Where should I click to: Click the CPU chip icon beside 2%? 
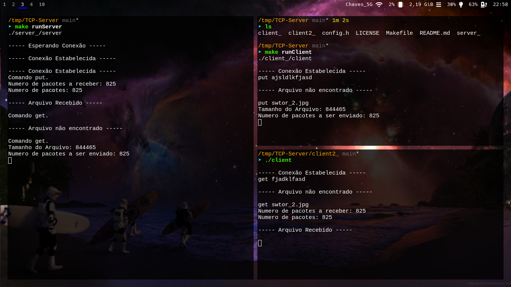(400, 4)
